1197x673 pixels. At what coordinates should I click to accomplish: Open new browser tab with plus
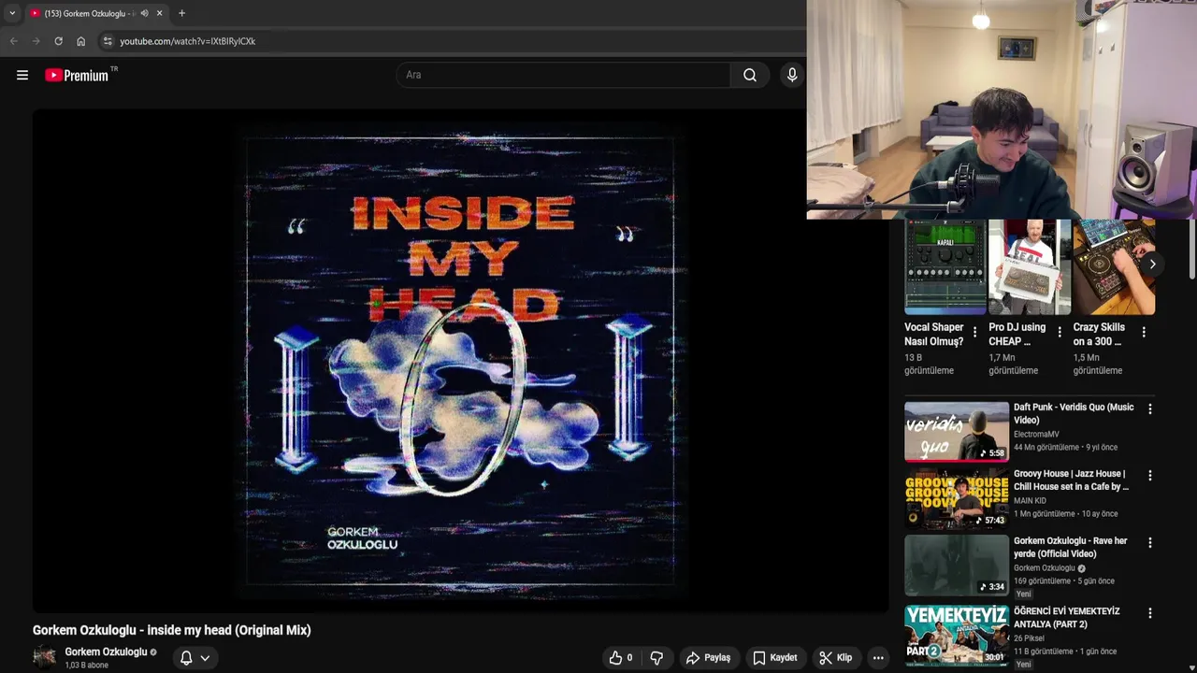coord(181,13)
